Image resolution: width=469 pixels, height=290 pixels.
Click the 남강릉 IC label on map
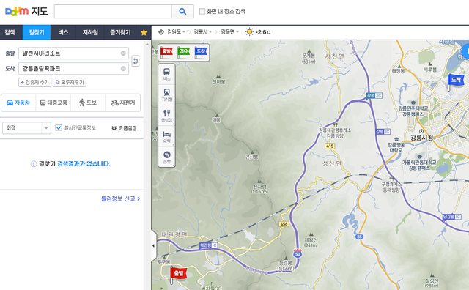452,217
